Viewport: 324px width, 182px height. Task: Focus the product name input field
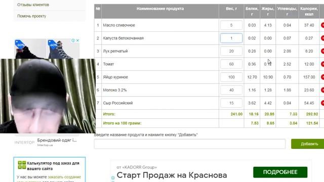[190, 144]
